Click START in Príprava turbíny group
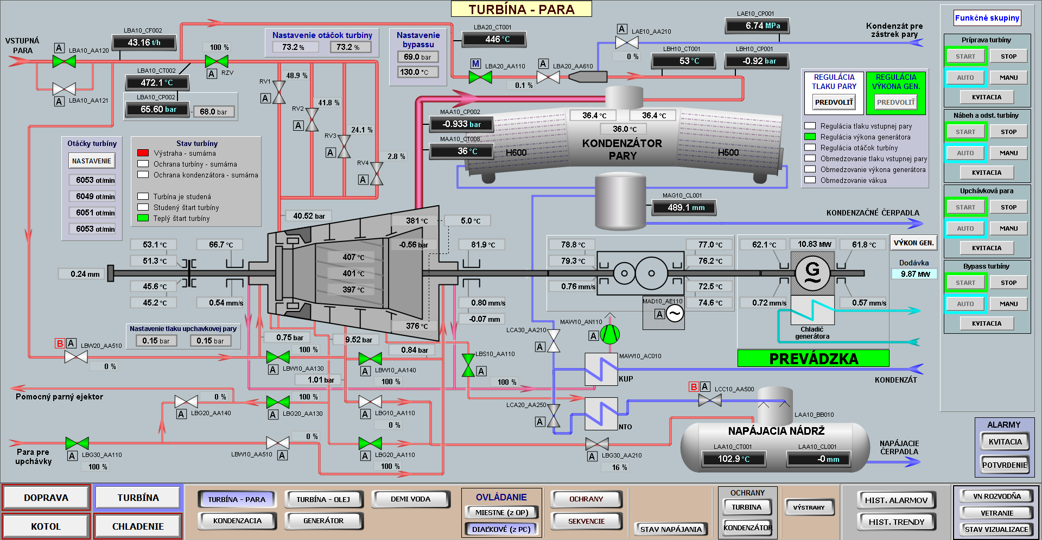This screenshot has height=540, width=1042. (965, 56)
